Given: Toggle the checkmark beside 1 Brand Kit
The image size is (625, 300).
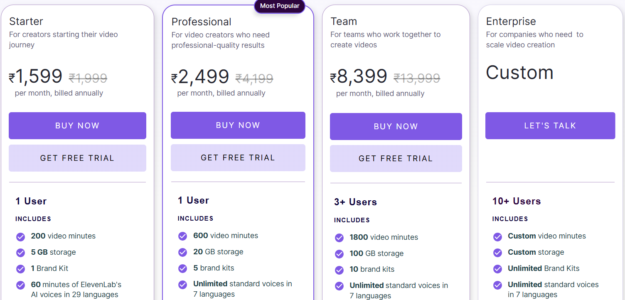Looking at the screenshot, I should 20,268.
